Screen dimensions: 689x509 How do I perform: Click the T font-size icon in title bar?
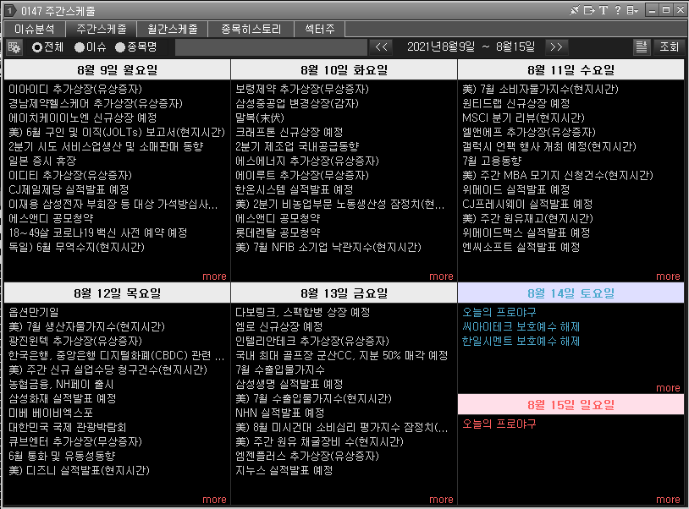coord(604,10)
